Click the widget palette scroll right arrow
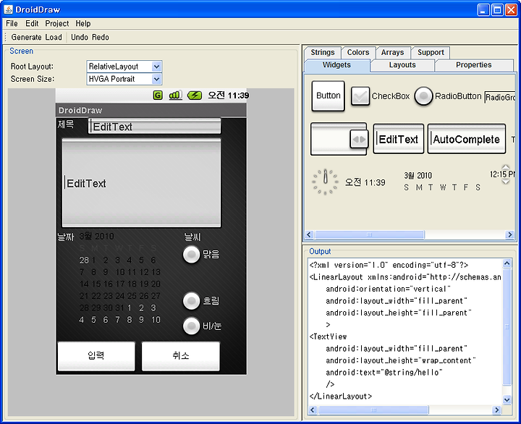Screen dimensions: 521x424 pyautogui.click(x=509, y=234)
